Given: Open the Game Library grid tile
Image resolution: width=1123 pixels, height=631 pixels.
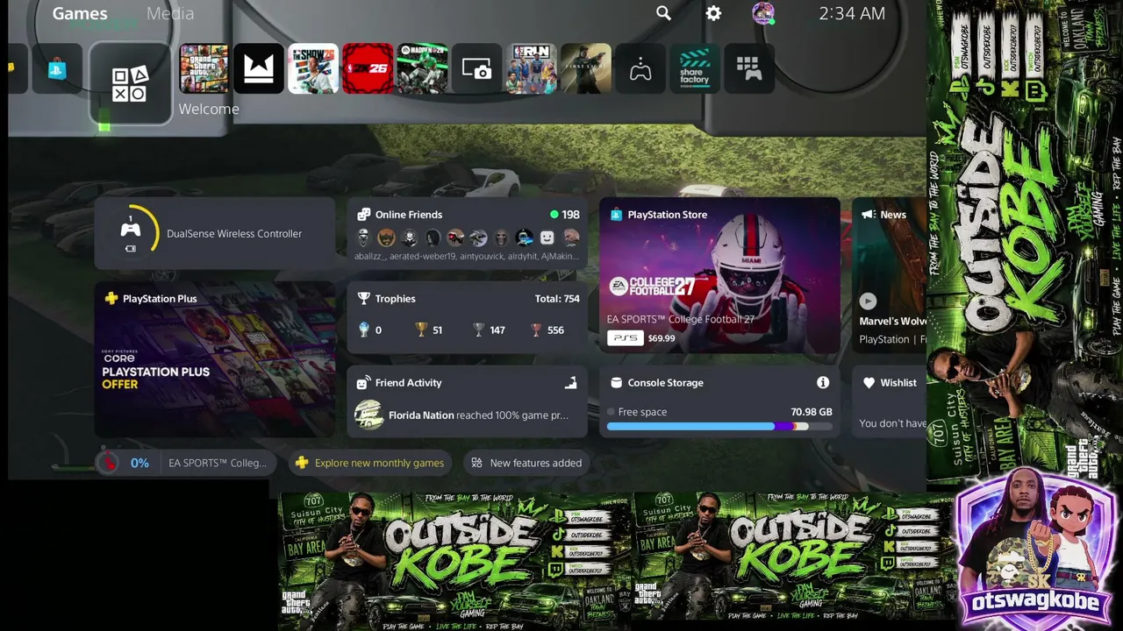Looking at the screenshot, I should (x=748, y=68).
